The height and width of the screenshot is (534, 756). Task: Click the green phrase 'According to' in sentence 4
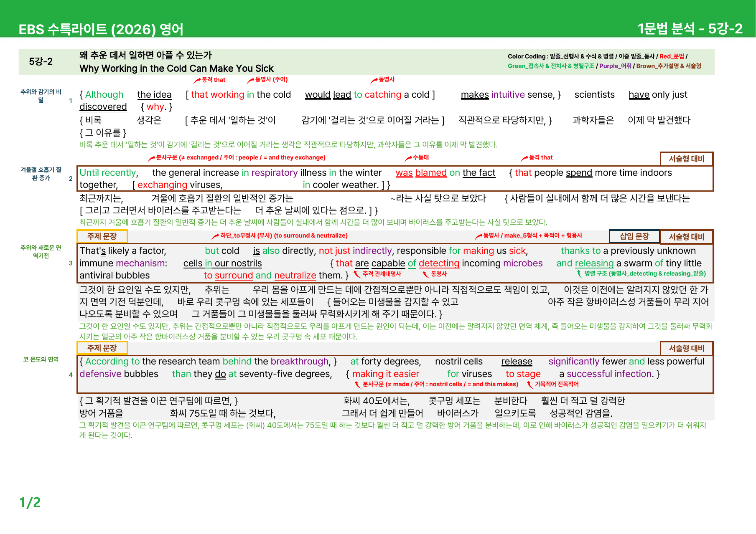tap(112, 362)
